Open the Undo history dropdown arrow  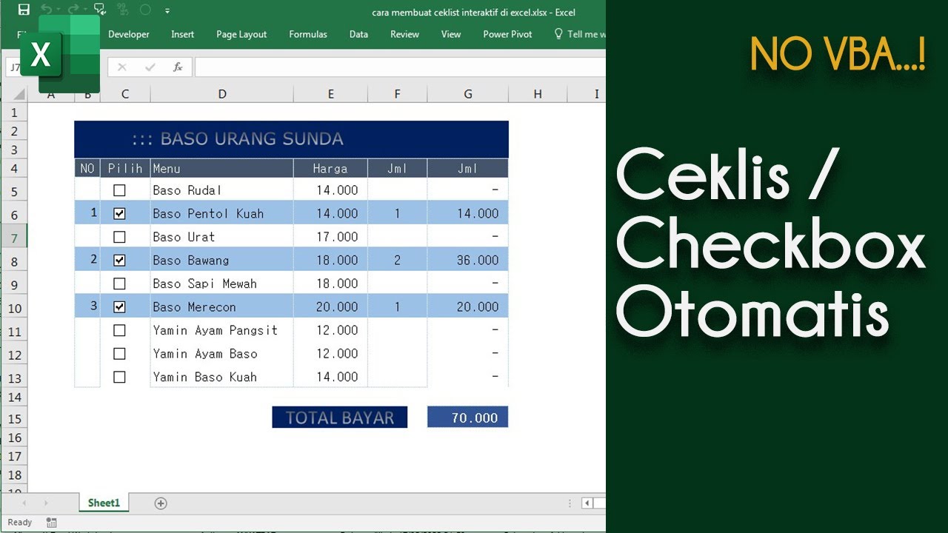(59, 11)
